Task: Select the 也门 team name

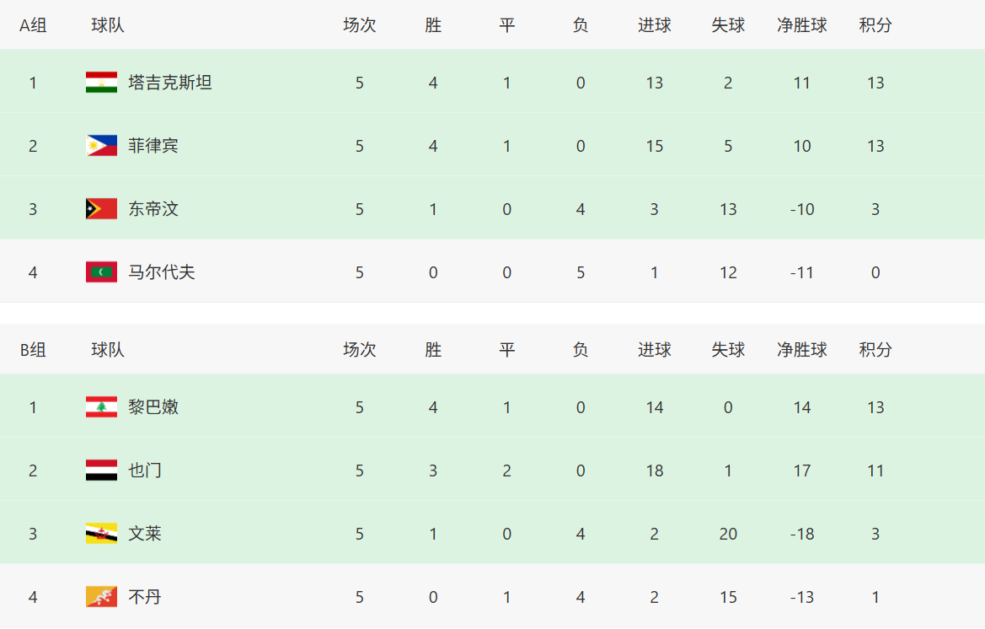Action: pyautogui.click(x=145, y=470)
